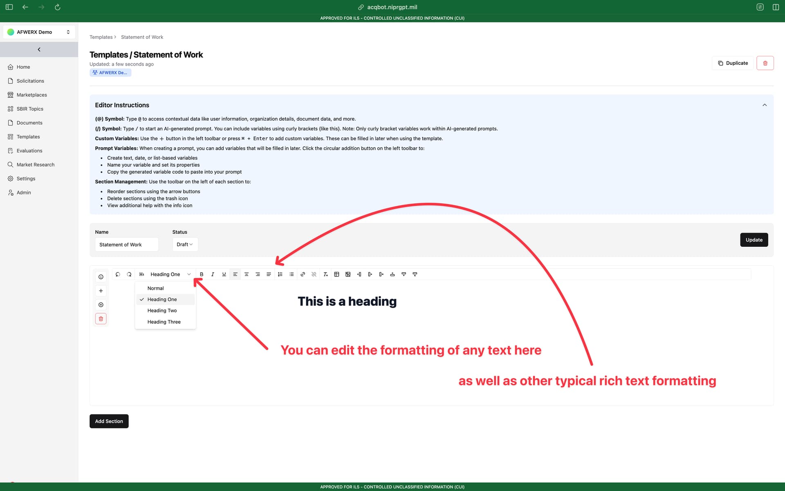785x491 pixels.
Task: Toggle italic formatting
Action: click(x=213, y=274)
